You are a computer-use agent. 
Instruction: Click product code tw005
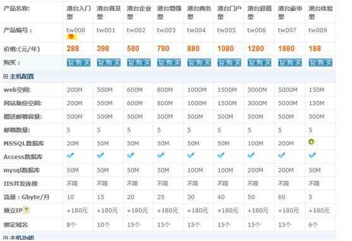(x=226, y=30)
